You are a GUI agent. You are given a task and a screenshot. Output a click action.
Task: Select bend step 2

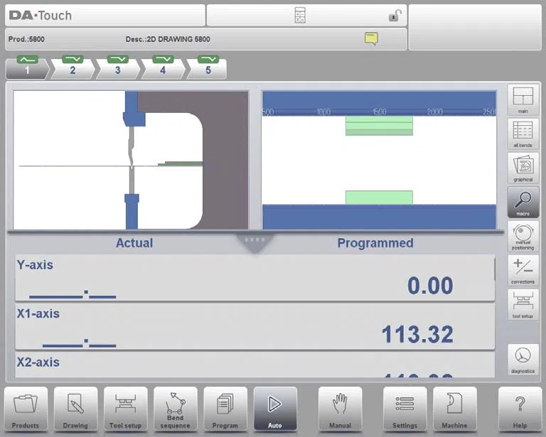pos(73,68)
